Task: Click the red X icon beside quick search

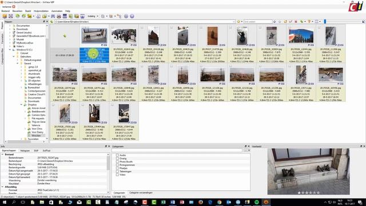Action: [296, 22]
